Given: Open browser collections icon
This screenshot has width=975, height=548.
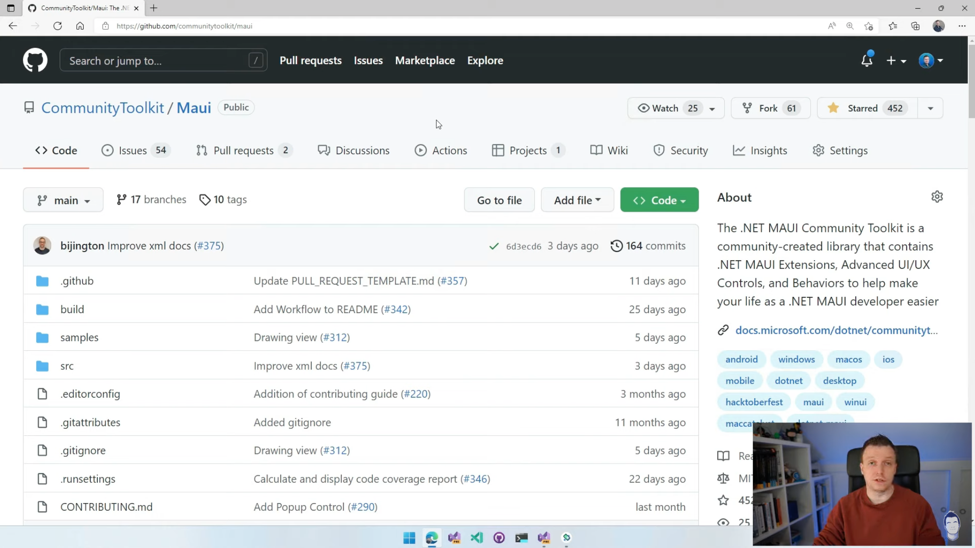Looking at the screenshot, I should (915, 26).
